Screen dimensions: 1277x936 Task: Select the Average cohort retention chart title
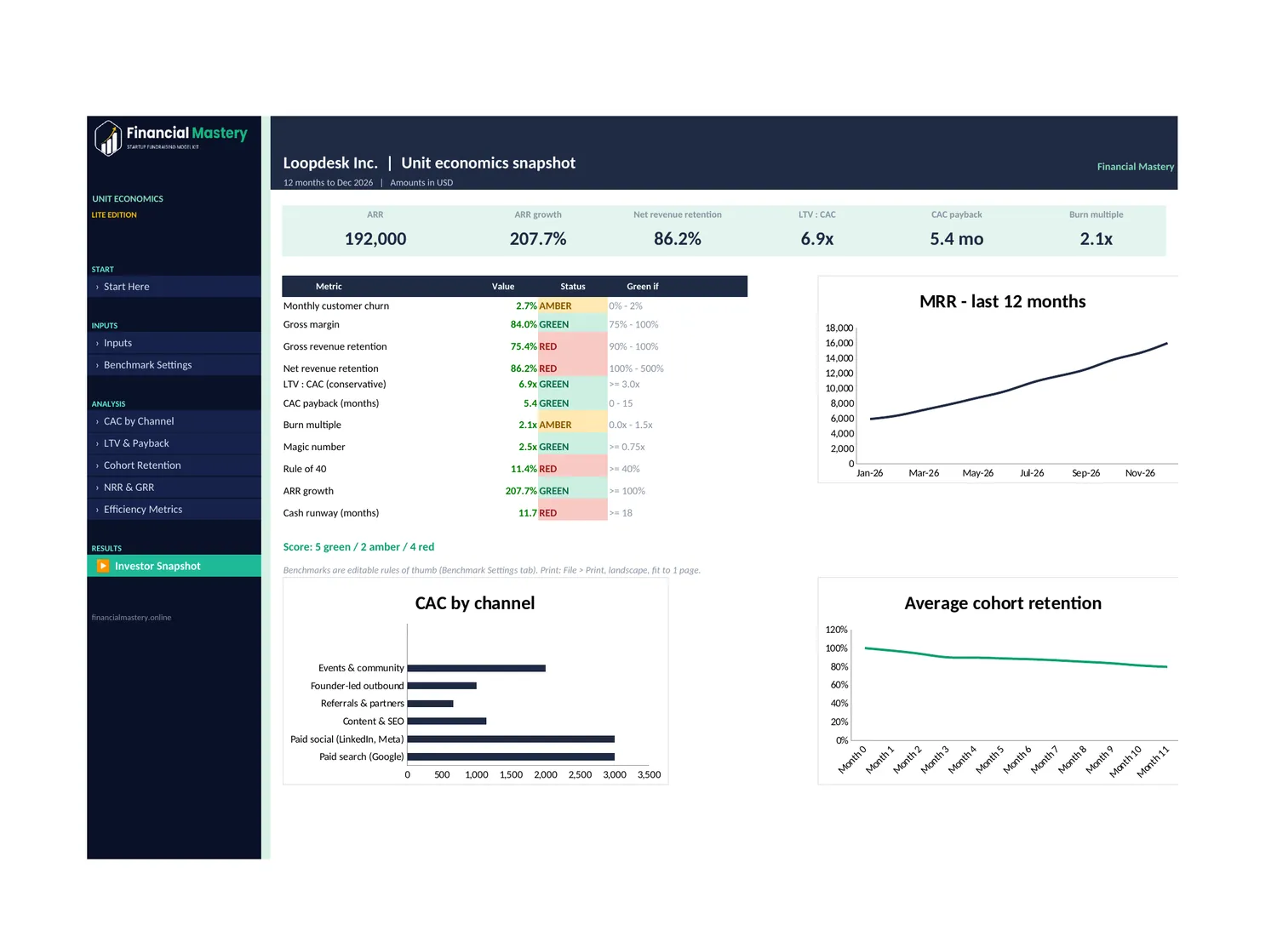(x=1003, y=603)
